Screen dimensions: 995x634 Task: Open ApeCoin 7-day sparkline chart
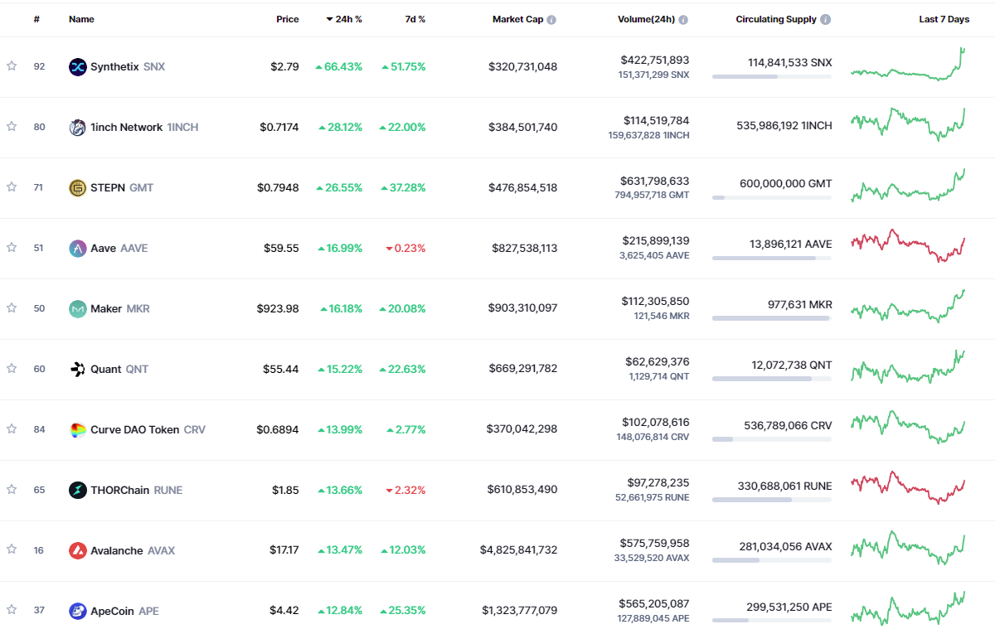coord(908,609)
